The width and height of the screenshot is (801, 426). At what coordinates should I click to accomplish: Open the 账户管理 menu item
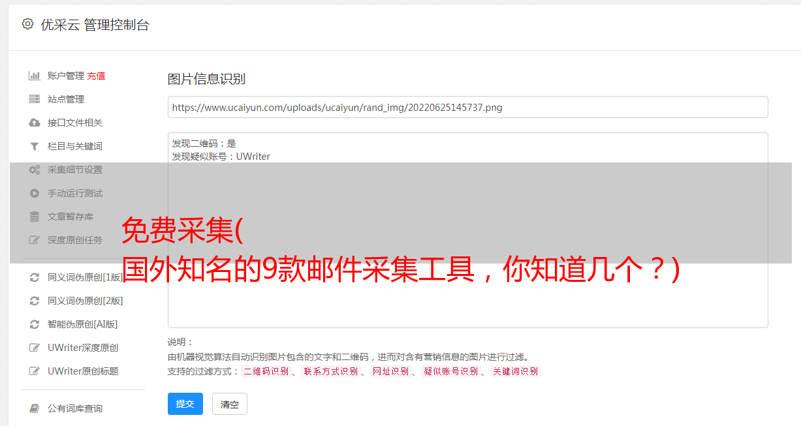[x=66, y=76]
